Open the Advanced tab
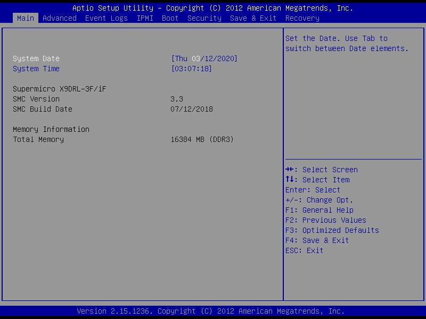This screenshot has height=319, width=426. click(60, 18)
